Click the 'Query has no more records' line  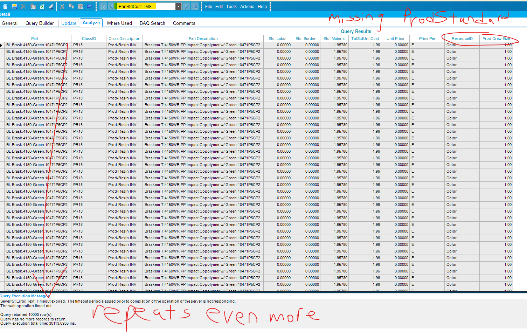(x=33, y=319)
